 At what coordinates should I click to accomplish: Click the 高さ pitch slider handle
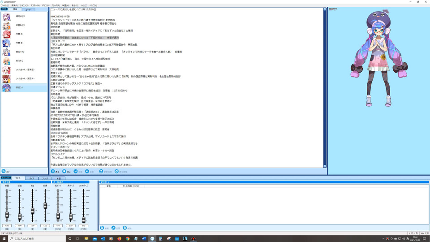click(x=32, y=211)
